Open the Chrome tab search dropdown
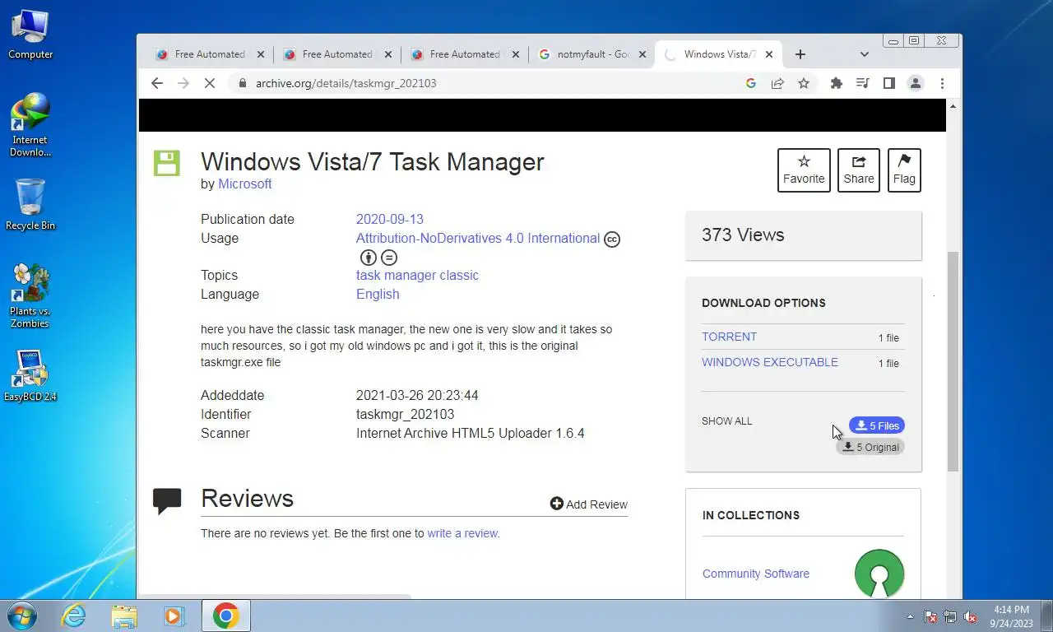1053x632 pixels. [864, 54]
